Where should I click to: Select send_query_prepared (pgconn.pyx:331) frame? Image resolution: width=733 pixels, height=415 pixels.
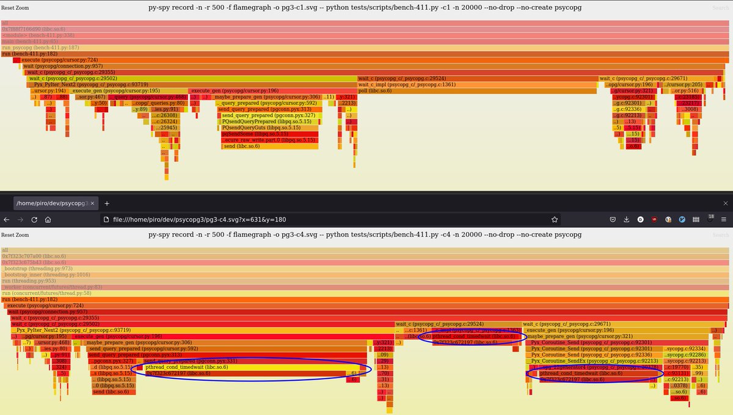click(x=257, y=361)
